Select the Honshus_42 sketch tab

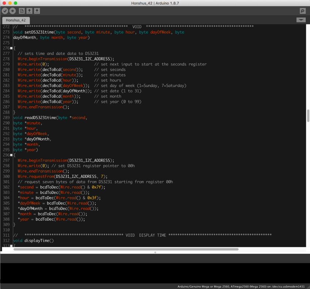tap(16, 20)
